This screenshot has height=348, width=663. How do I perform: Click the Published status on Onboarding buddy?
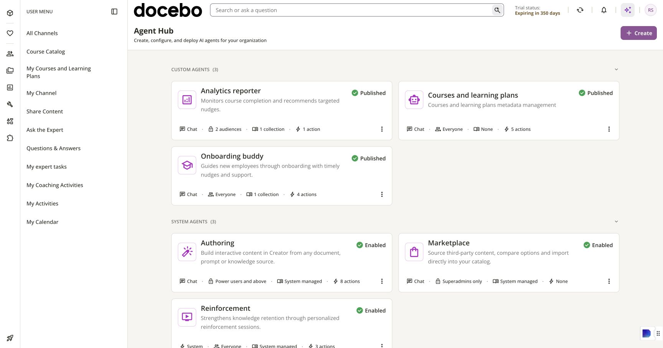pos(369,158)
